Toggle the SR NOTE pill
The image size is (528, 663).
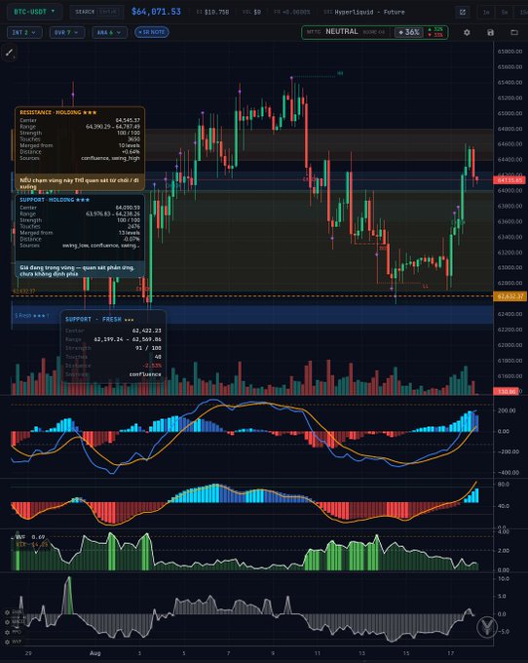(152, 32)
